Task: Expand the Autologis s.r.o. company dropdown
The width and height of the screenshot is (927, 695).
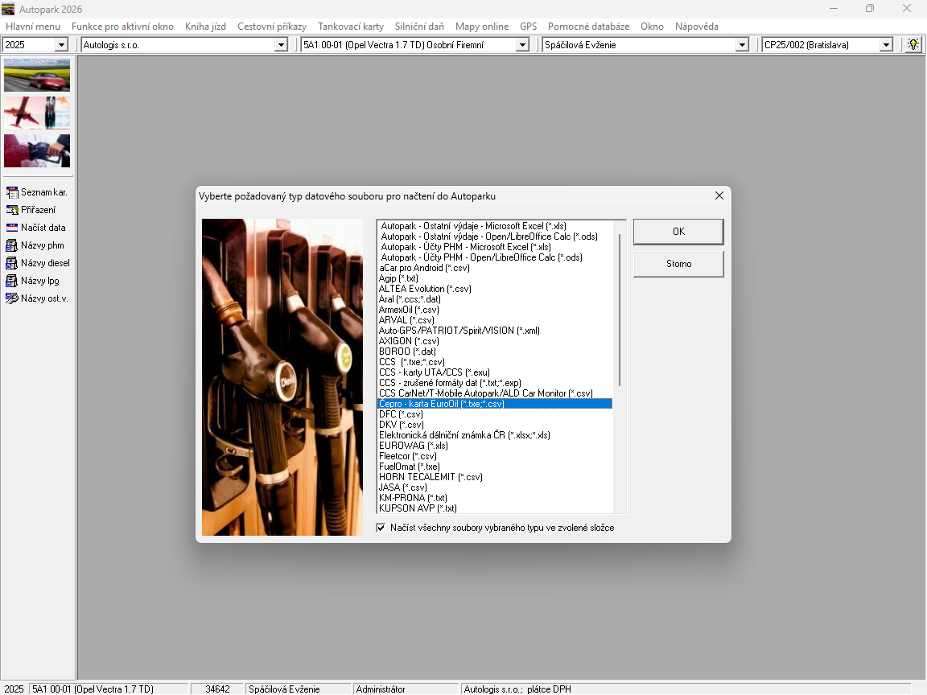Action: point(281,45)
